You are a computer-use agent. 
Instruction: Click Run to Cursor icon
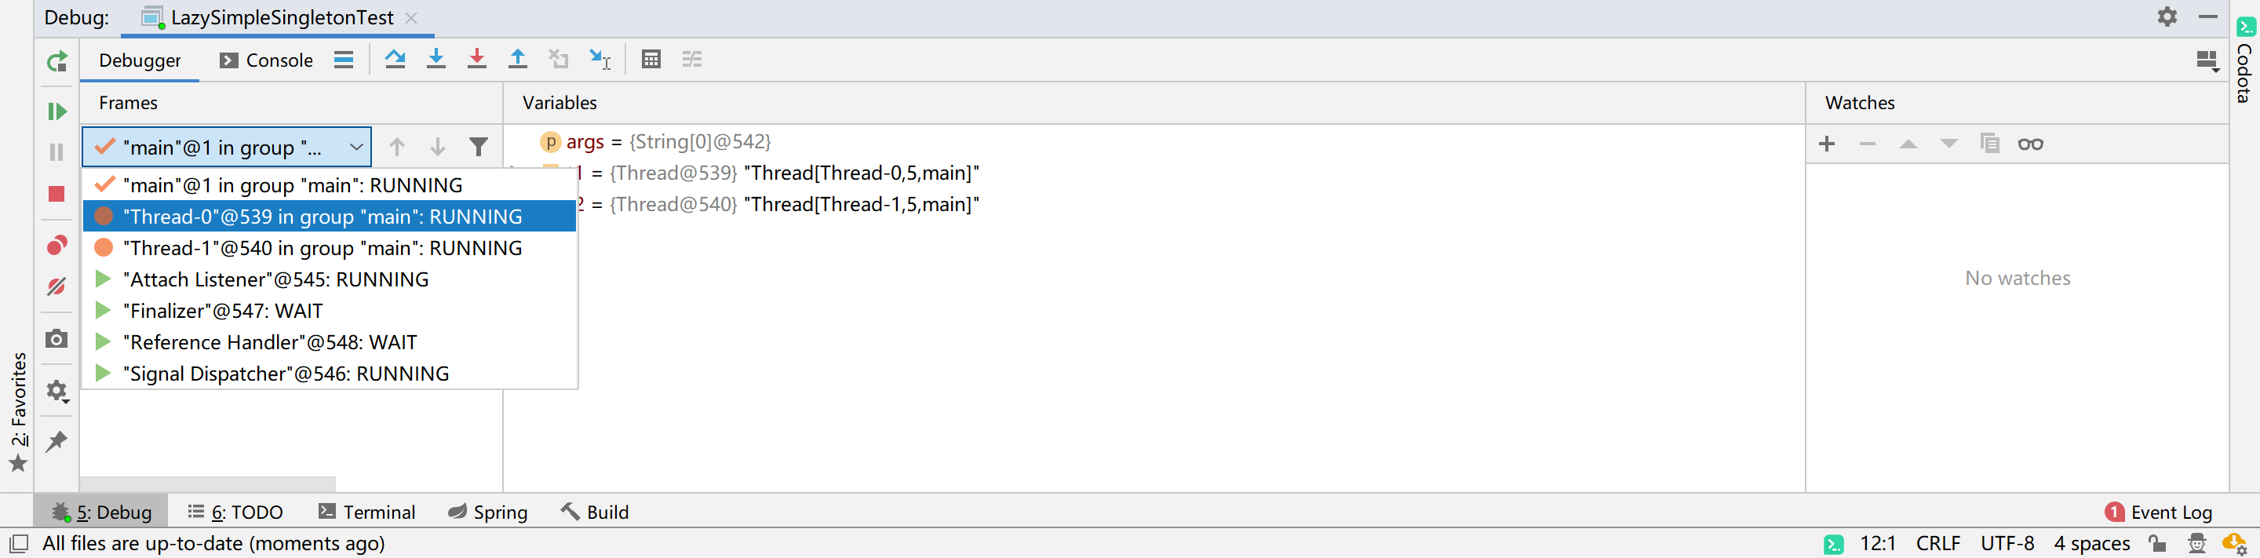coord(600,60)
